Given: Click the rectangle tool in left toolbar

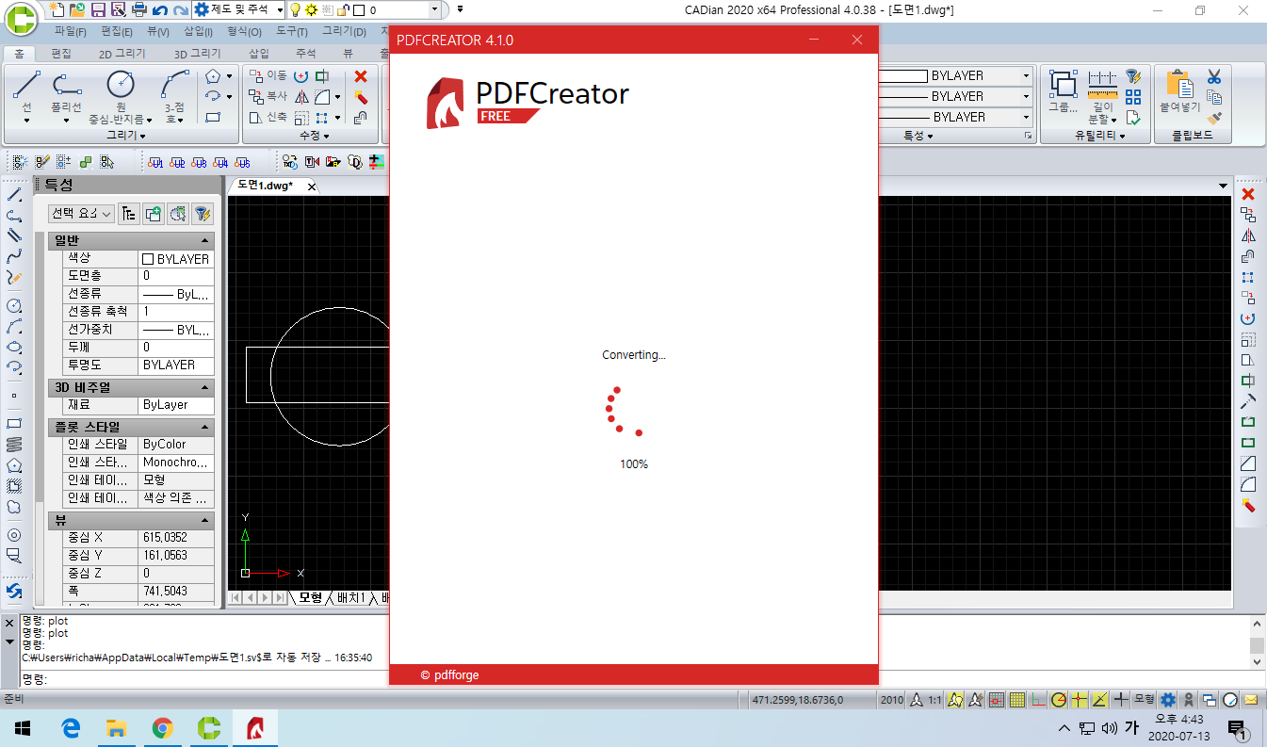Looking at the screenshot, I should tap(14, 423).
